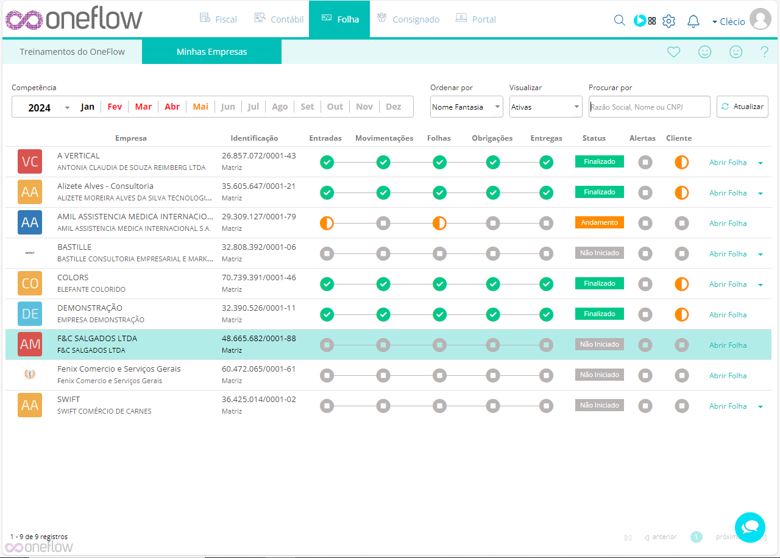The width and height of the screenshot is (780, 558).
Task: Click BASTILLE Movimentações gray status icon
Action: (x=383, y=253)
